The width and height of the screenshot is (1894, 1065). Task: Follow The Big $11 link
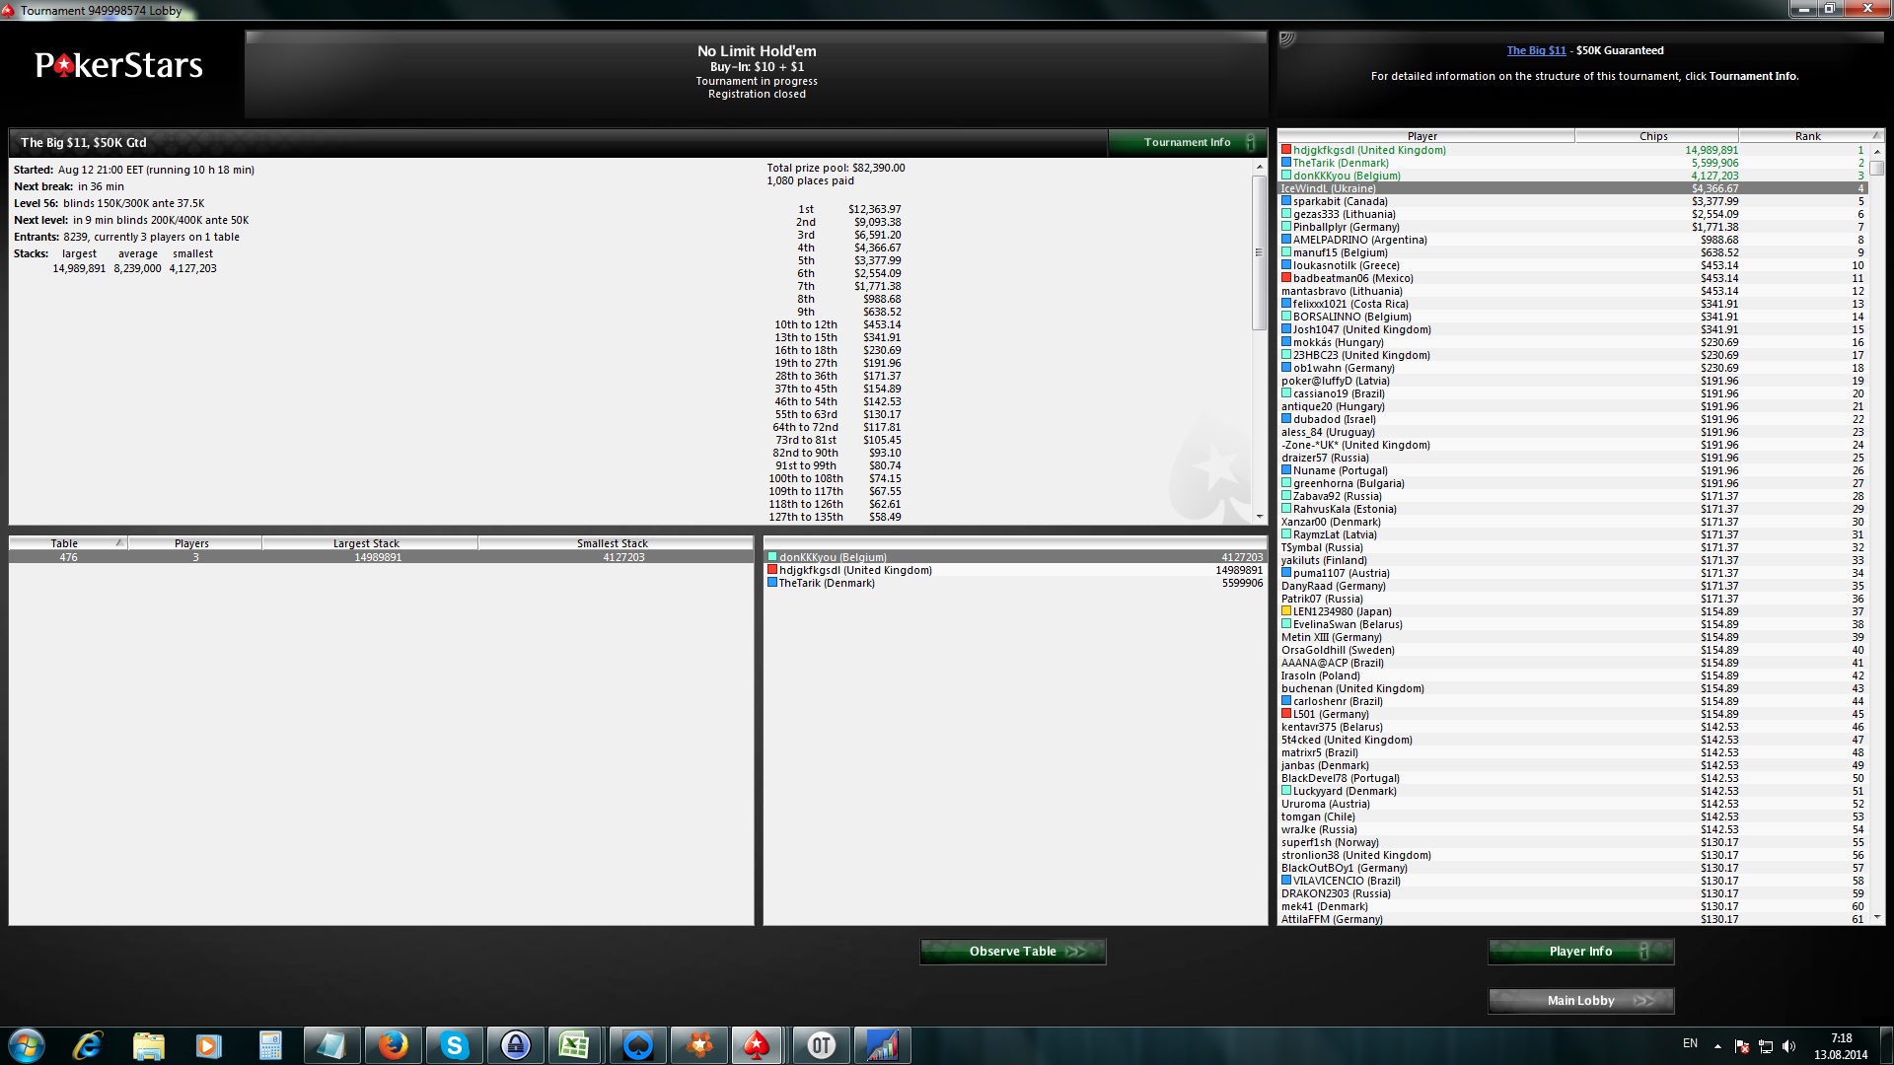click(1536, 50)
